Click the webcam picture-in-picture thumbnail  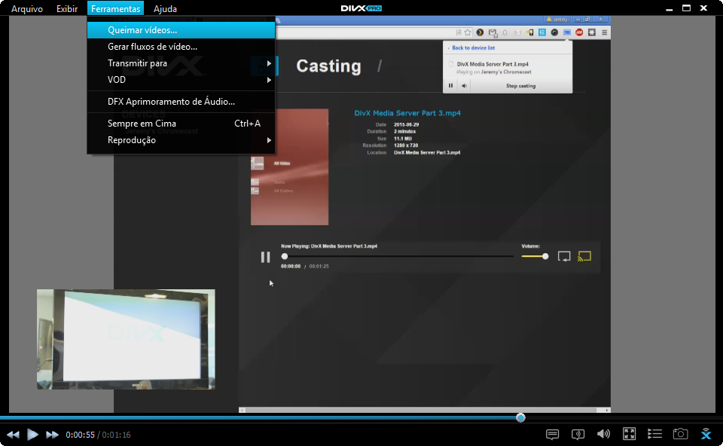124,339
